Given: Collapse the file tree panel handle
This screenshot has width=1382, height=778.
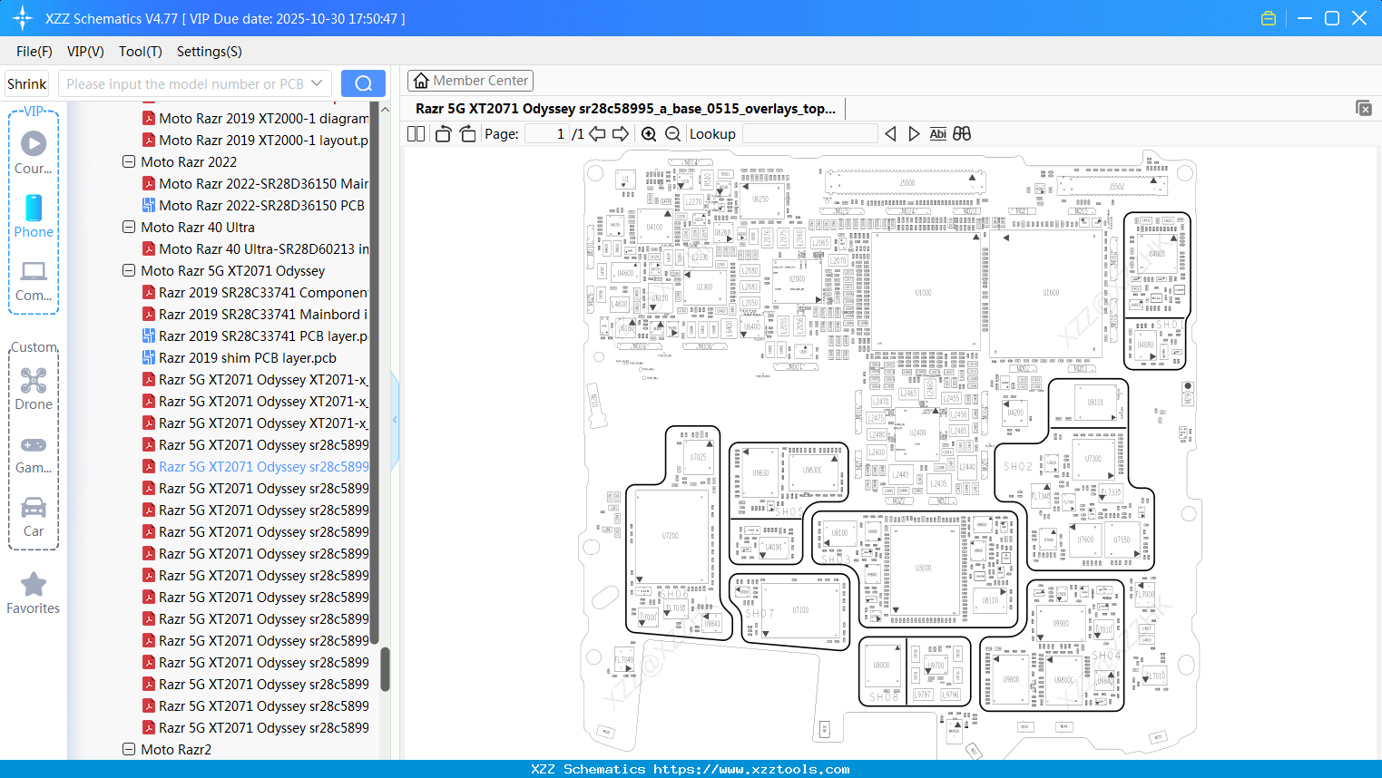Looking at the screenshot, I should click(x=395, y=420).
